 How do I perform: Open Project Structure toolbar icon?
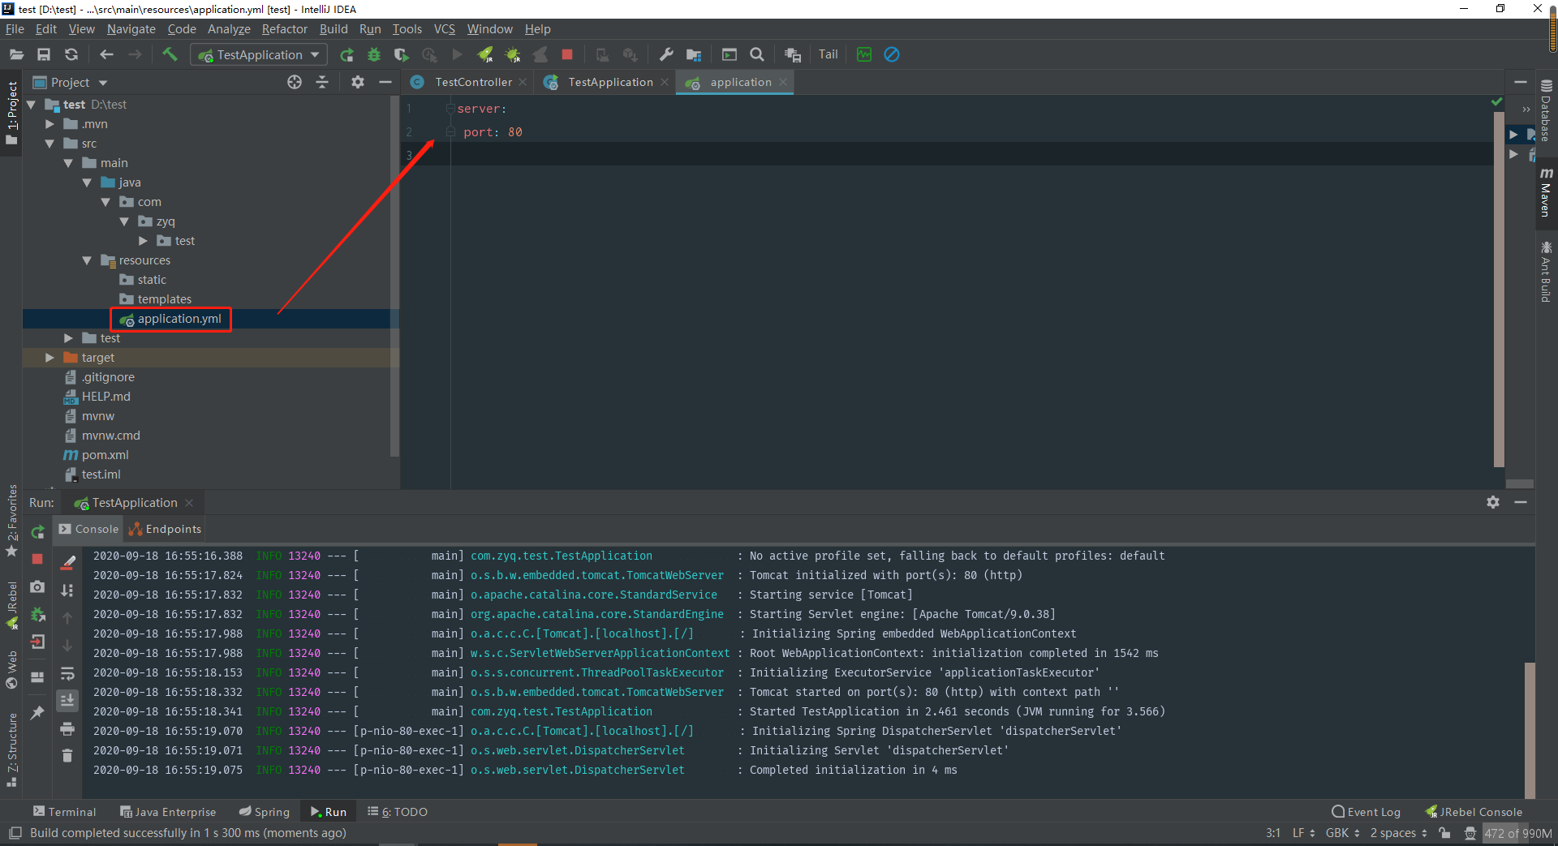click(694, 54)
